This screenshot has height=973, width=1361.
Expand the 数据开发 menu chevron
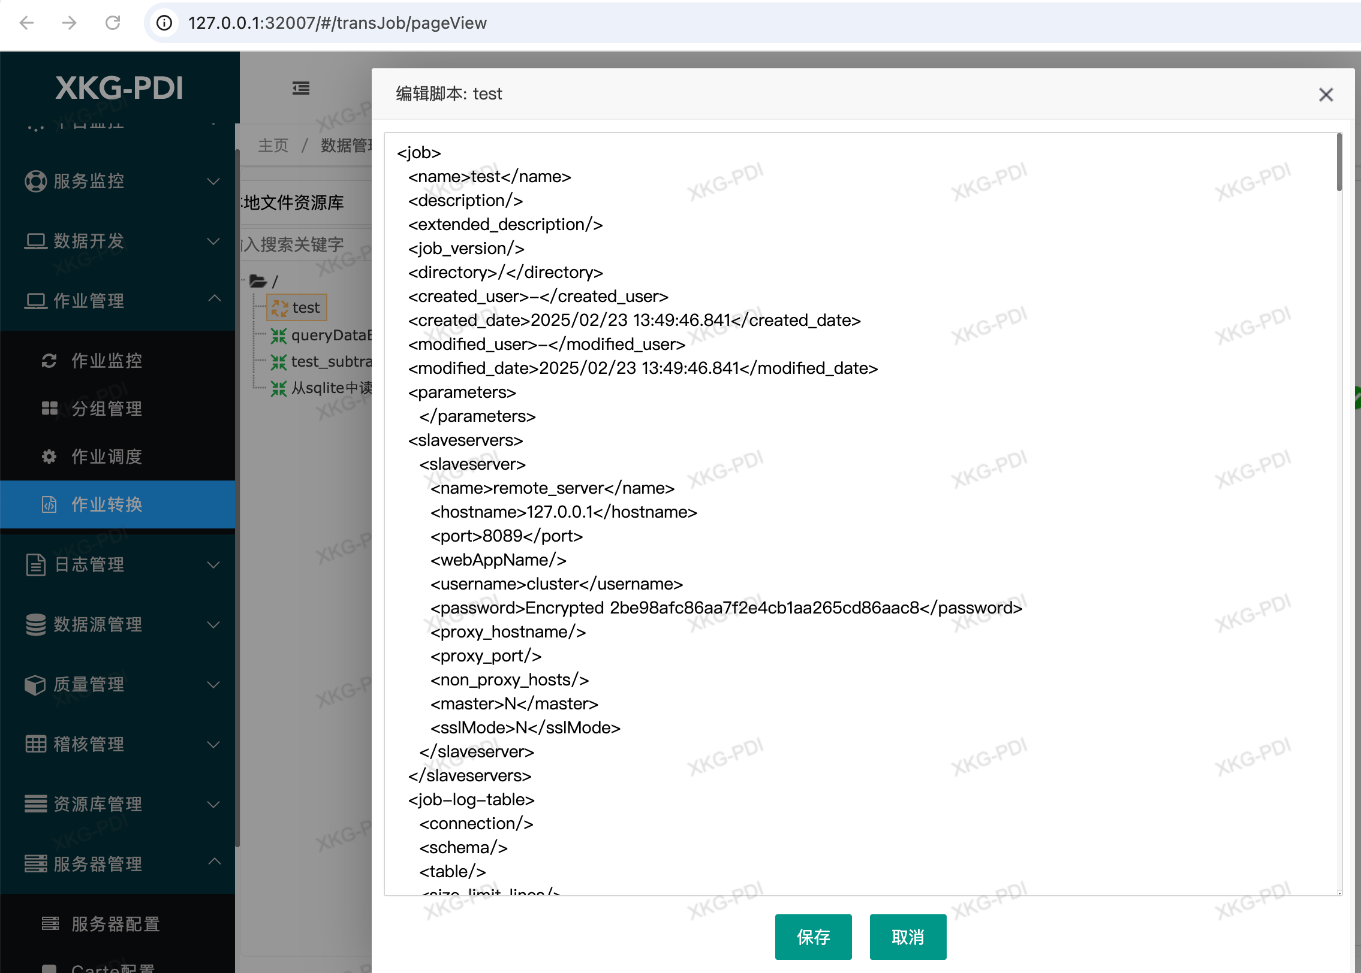point(213,241)
